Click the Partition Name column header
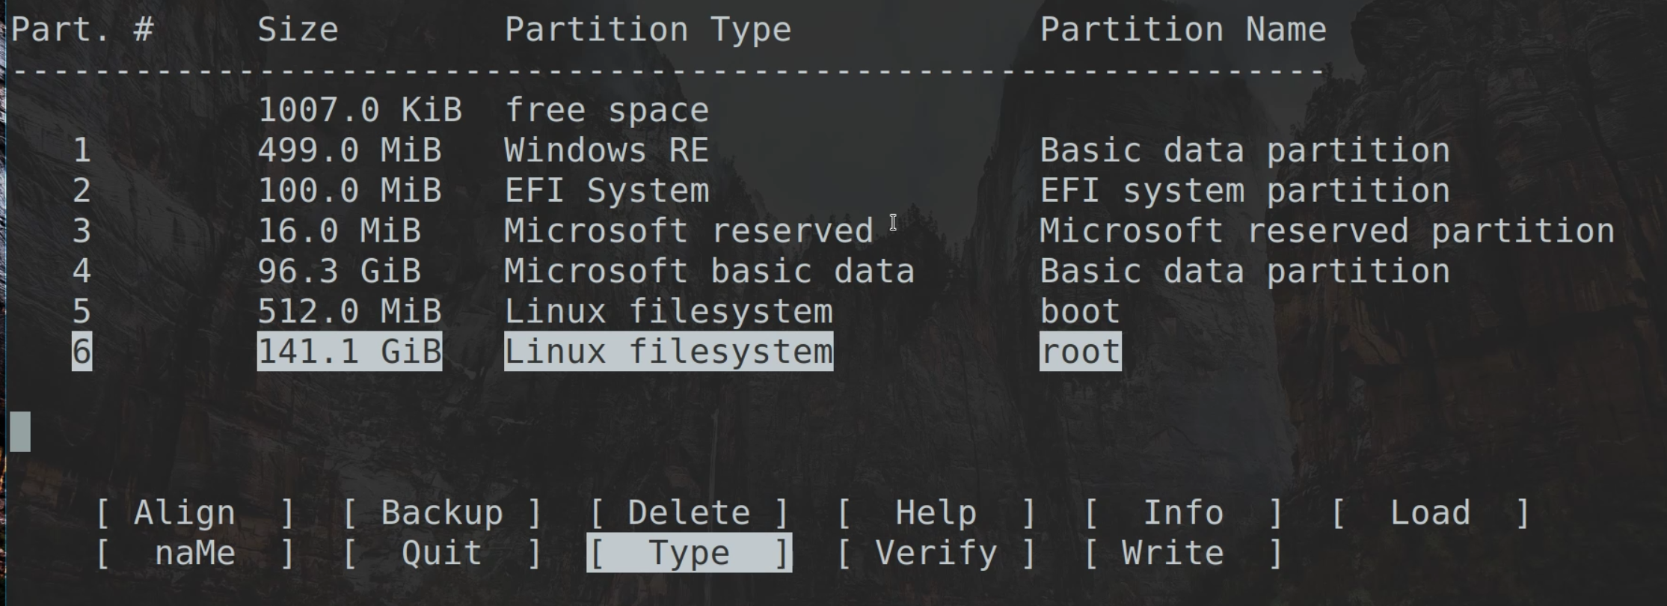This screenshot has height=606, width=1667. pos(1183,30)
